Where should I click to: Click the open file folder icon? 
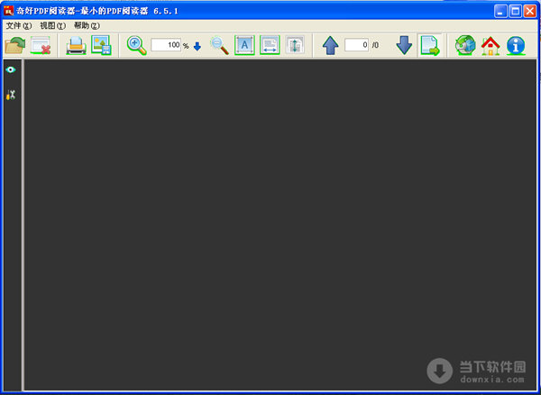click(x=14, y=45)
